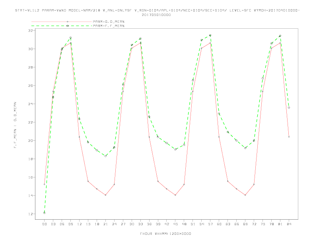Select red plus data point at hour 21
The width and height of the screenshot is (315, 244).
tap(105, 195)
